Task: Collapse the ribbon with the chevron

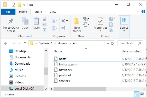Action: click(x=138, y=11)
